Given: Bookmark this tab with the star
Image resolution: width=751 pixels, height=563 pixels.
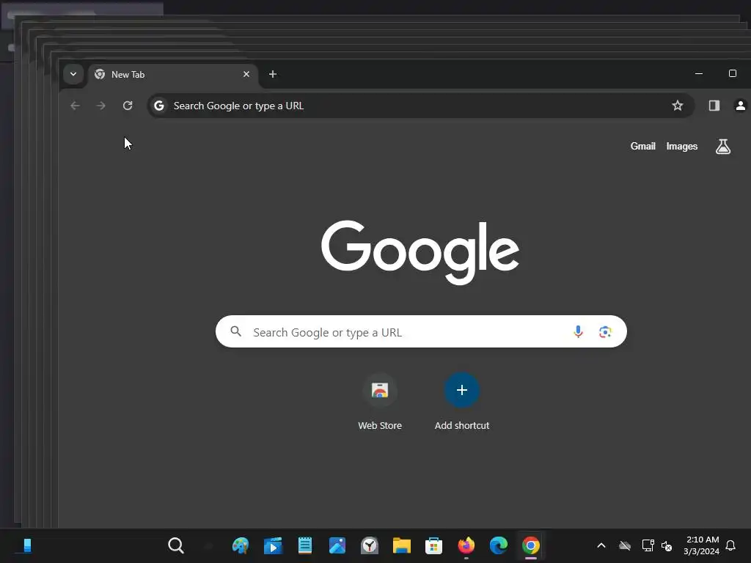Looking at the screenshot, I should click(x=677, y=106).
